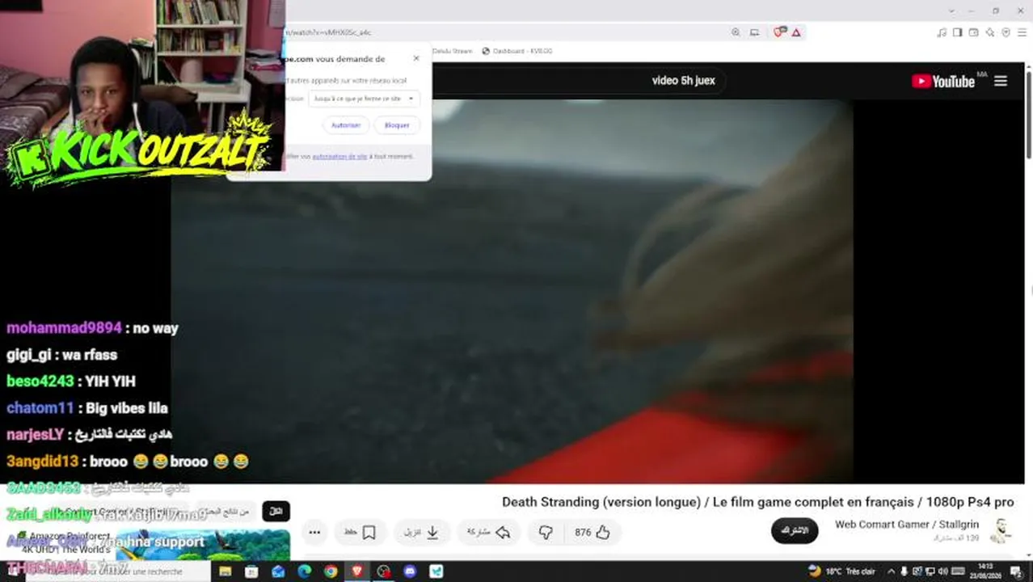Dislike the Death Stranding video
Image resolution: width=1033 pixels, height=582 pixels.
point(546,532)
